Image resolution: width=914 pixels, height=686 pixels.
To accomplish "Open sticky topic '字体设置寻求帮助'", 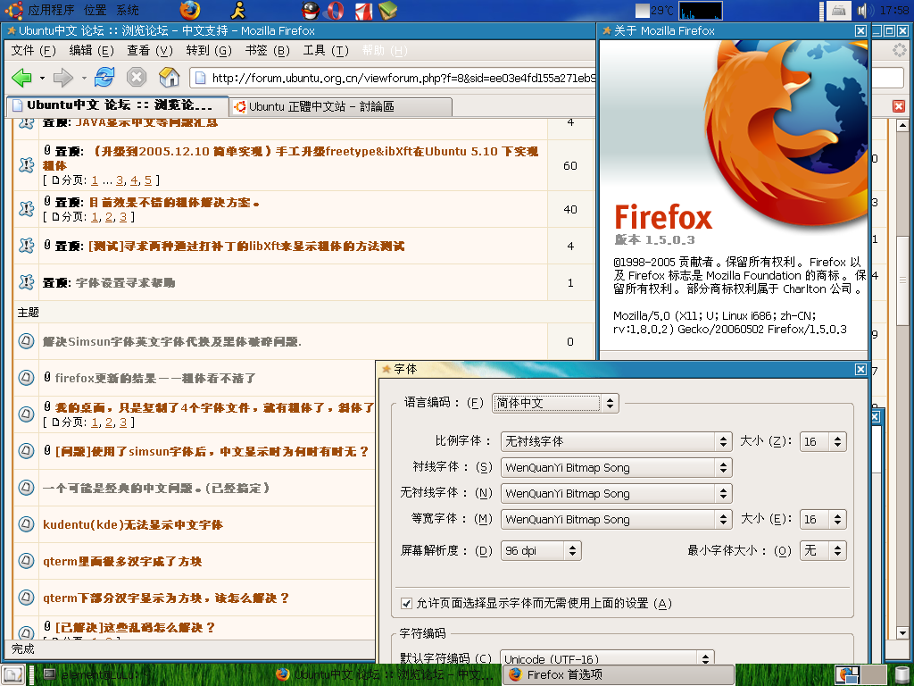I will pyautogui.click(x=125, y=283).
